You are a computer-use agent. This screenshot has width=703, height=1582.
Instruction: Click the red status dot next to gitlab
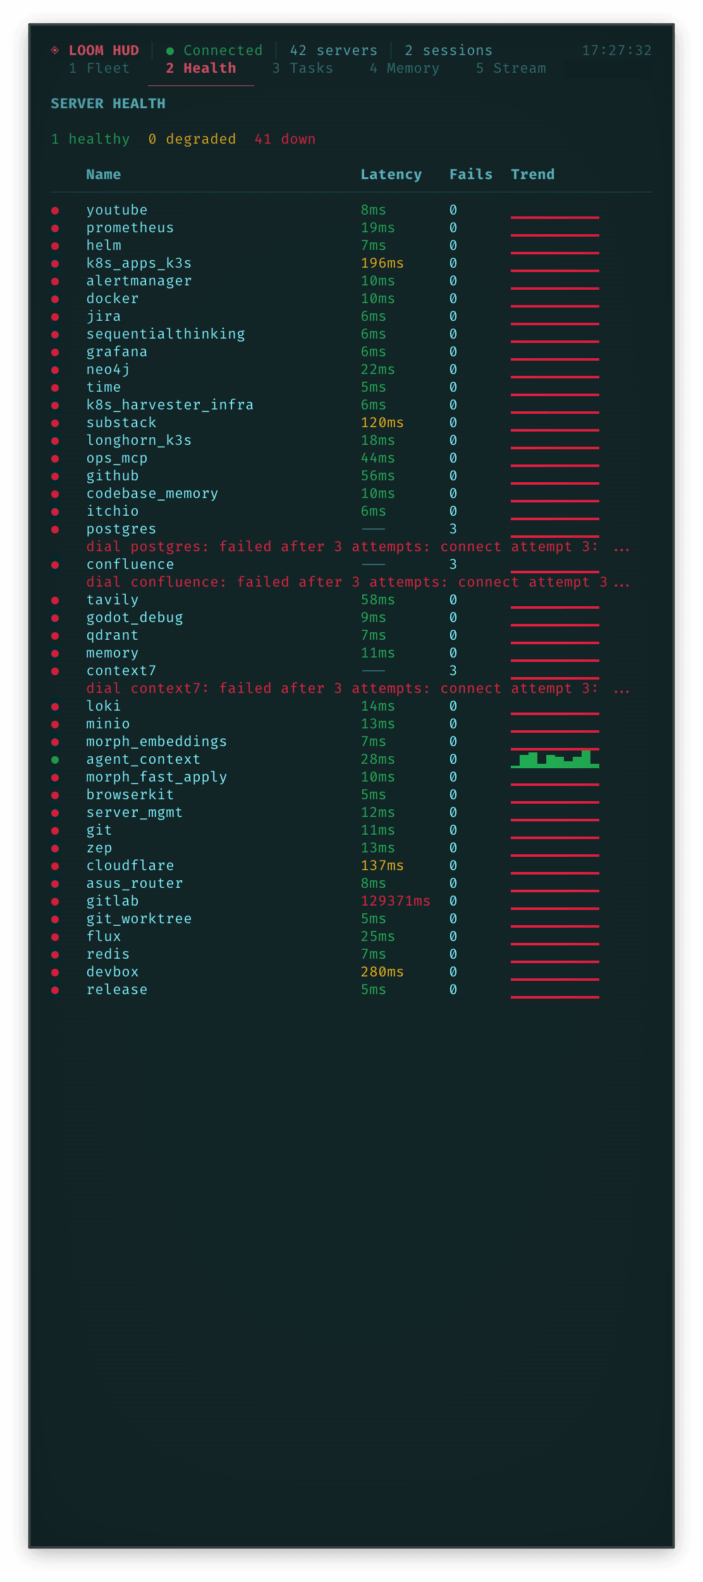click(56, 900)
